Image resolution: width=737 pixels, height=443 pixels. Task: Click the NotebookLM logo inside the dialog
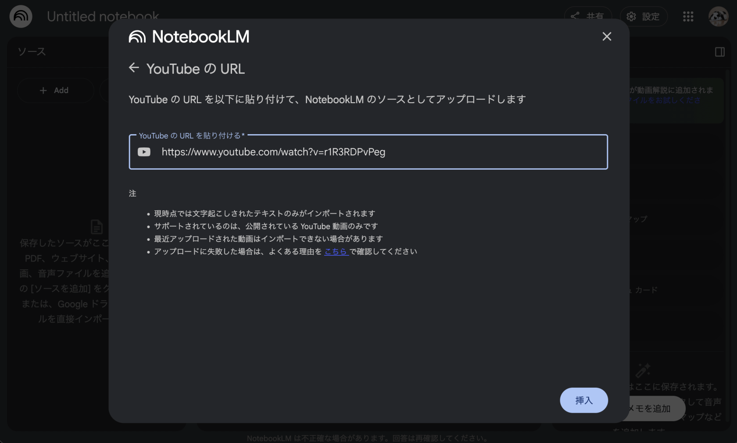189,37
